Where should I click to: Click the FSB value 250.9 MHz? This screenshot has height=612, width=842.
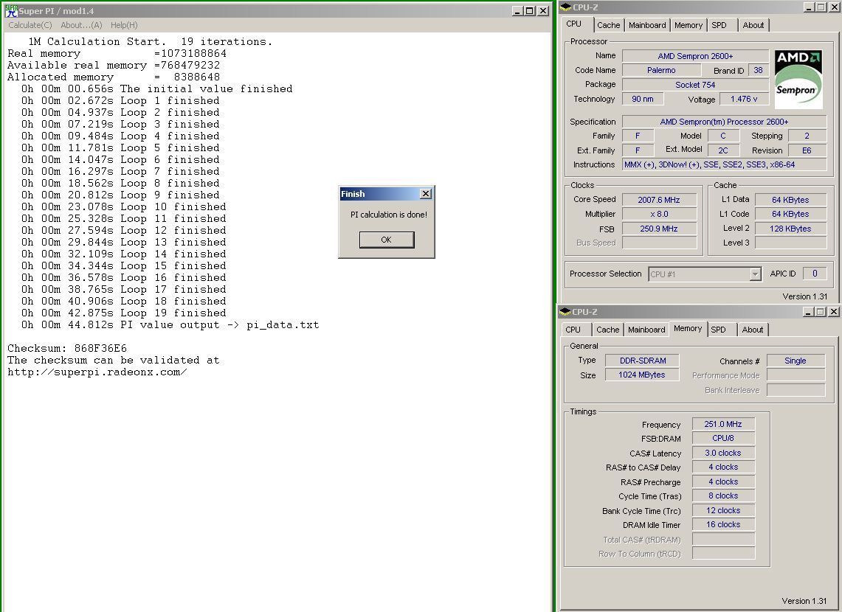(x=659, y=229)
